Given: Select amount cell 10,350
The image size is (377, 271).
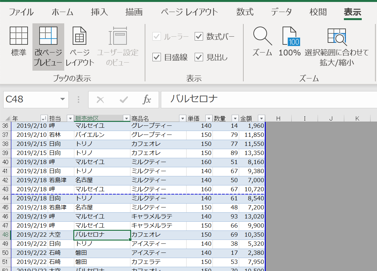Looking at the screenshot, I should 251,235.
